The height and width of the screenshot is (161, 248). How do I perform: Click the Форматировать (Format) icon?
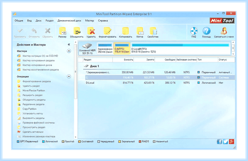pyautogui.click(x=107, y=31)
